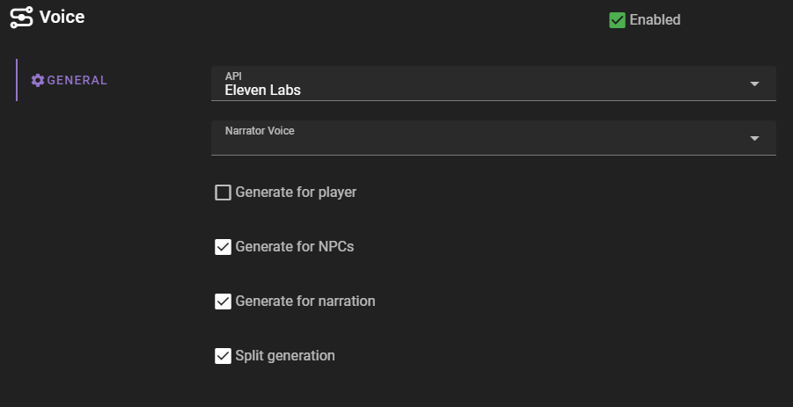Click the 'Generate for narration' label text
793x407 pixels.
coord(305,302)
